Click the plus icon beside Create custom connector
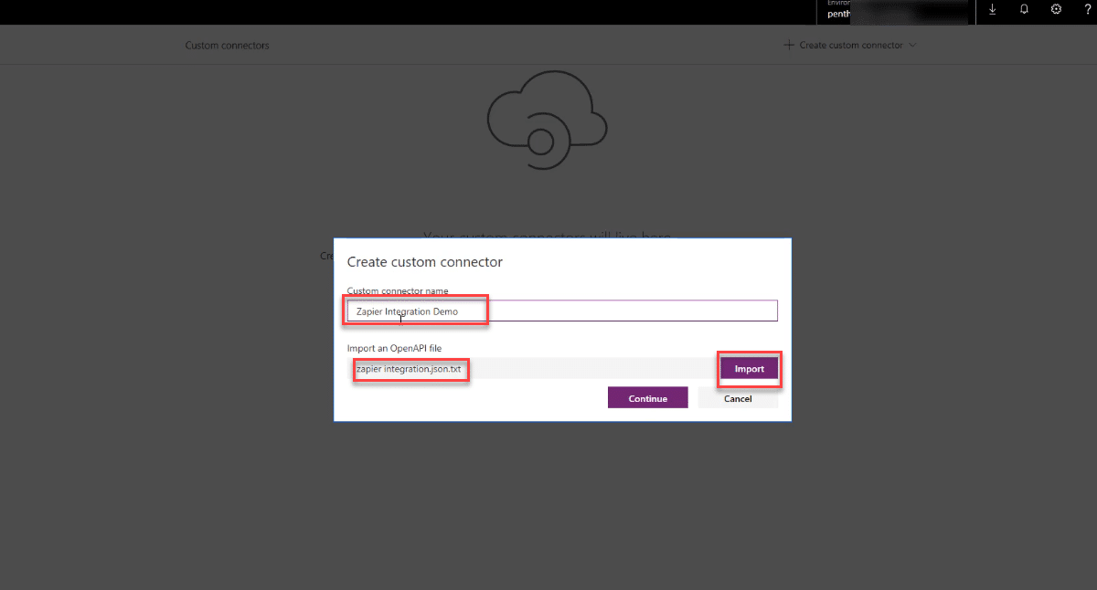The width and height of the screenshot is (1097, 590). [x=789, y=45]
